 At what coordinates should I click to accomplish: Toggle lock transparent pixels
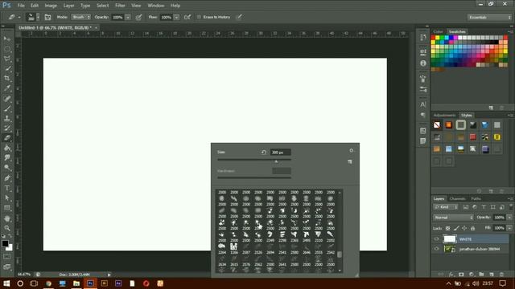tap(447, 228)
